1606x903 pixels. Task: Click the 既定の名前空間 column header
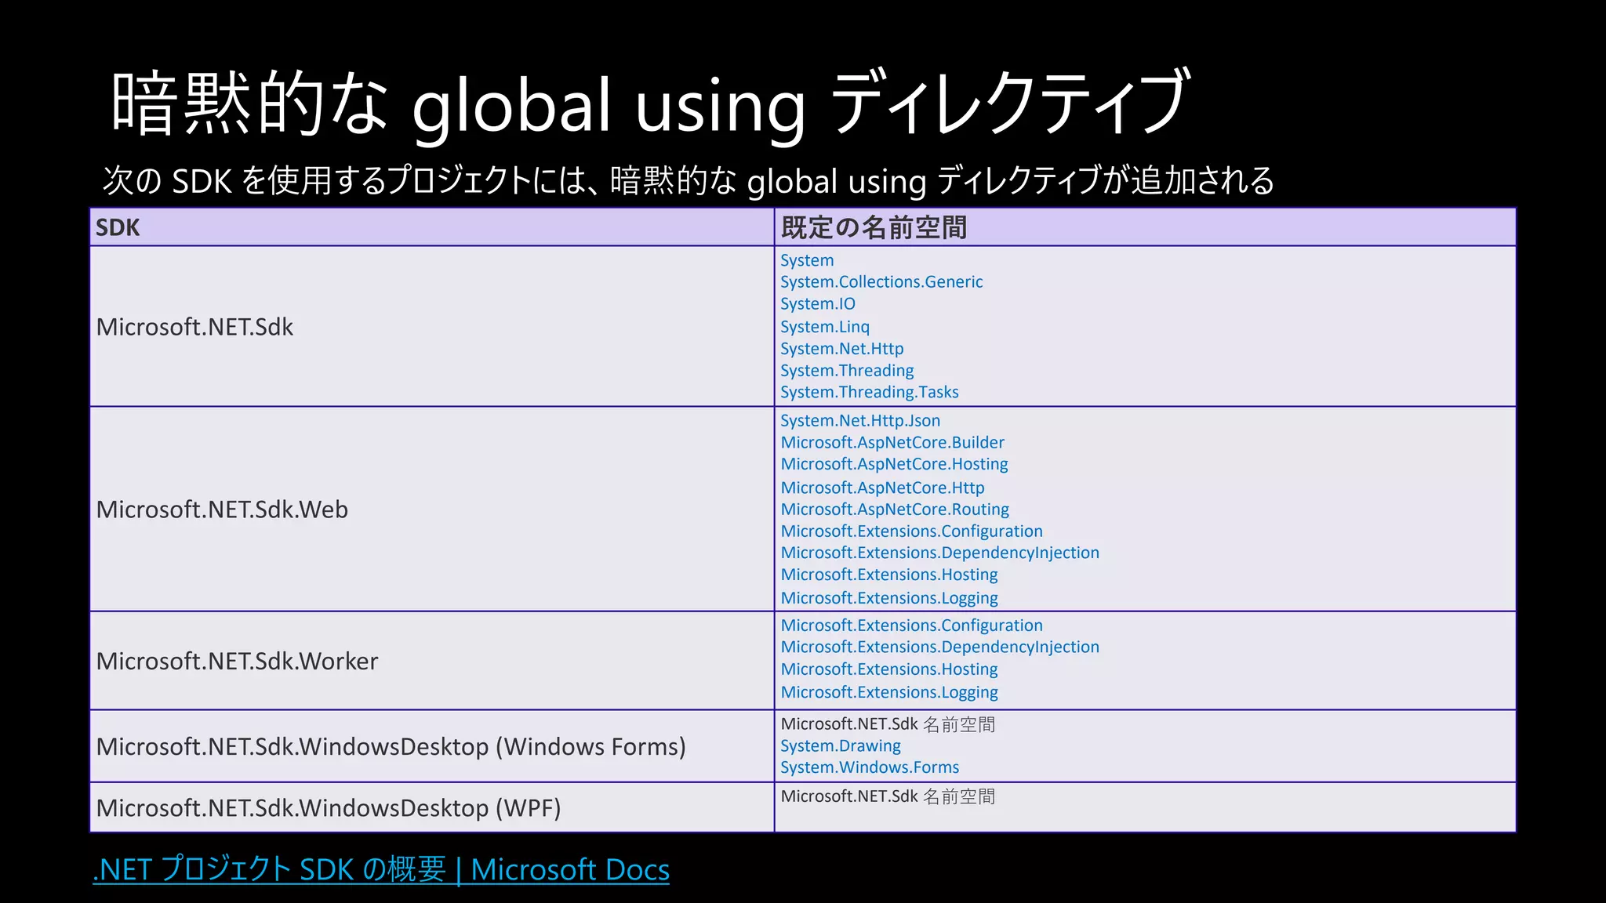click(x=1145, y=227)
